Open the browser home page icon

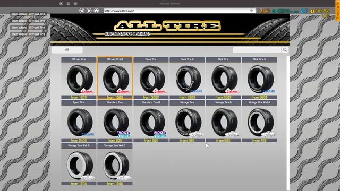coord(96,11)
